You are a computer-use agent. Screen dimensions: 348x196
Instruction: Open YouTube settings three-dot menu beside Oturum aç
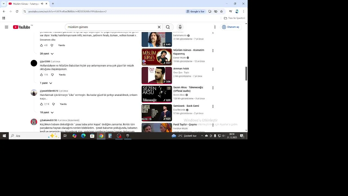point(215,27)
